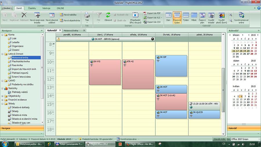Image resolution: width=261 pixels, height=147 pixels.
Task: Select Plachtařská kniha in navigation tree
Action: 21,62
